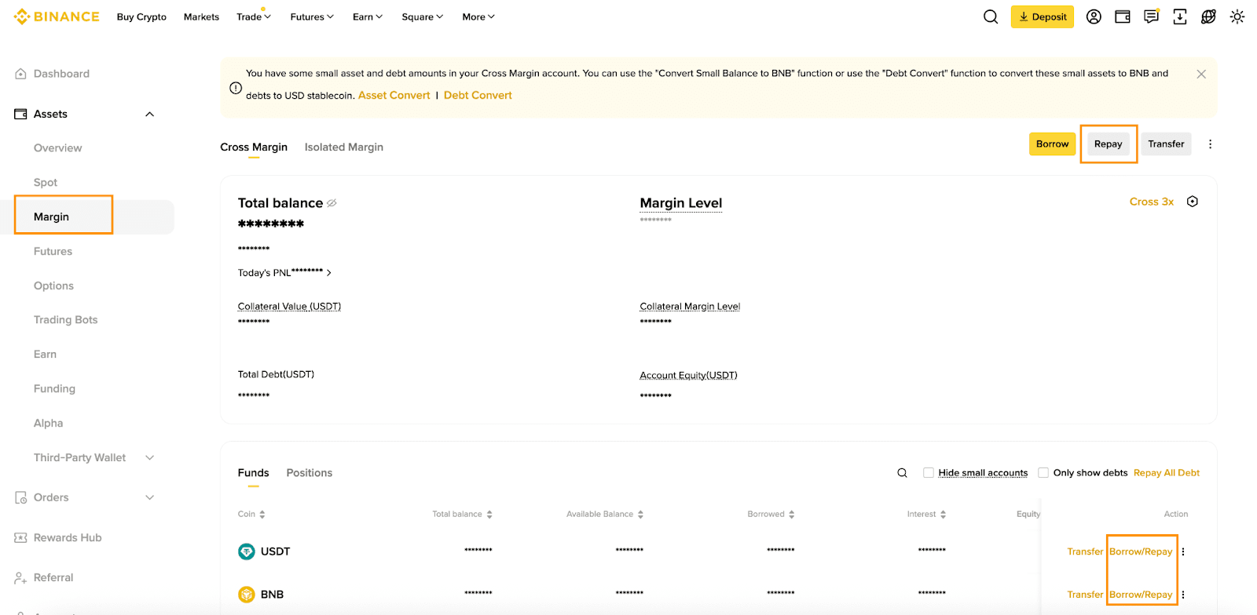
Task: Click Repay All Debt link
Action: pos(1167,473)
